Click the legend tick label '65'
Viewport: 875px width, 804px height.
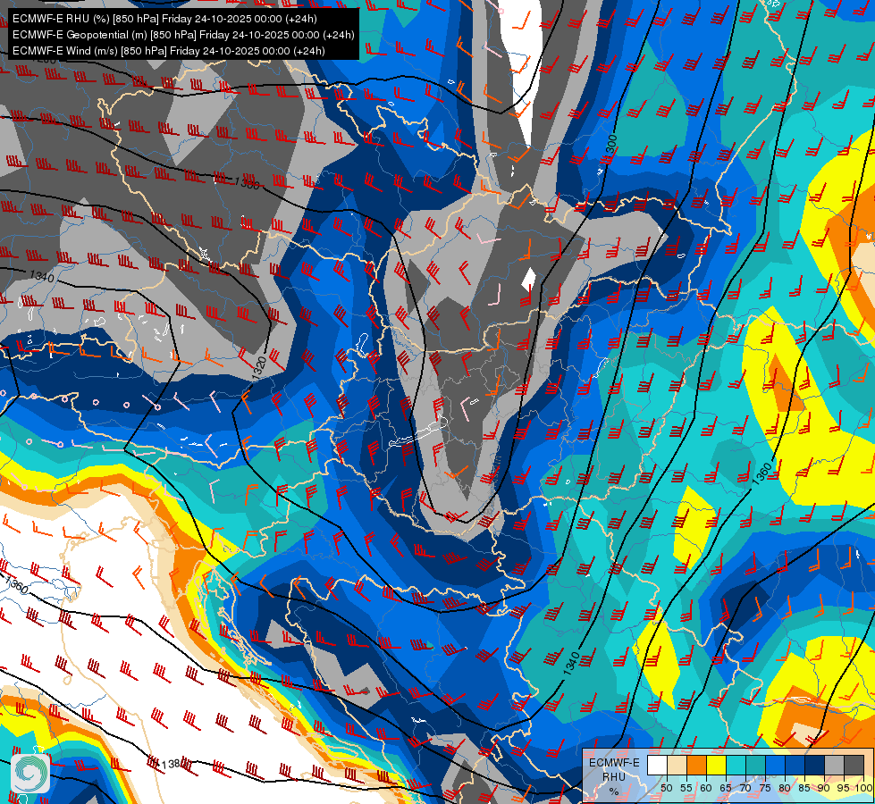(726, 788)
